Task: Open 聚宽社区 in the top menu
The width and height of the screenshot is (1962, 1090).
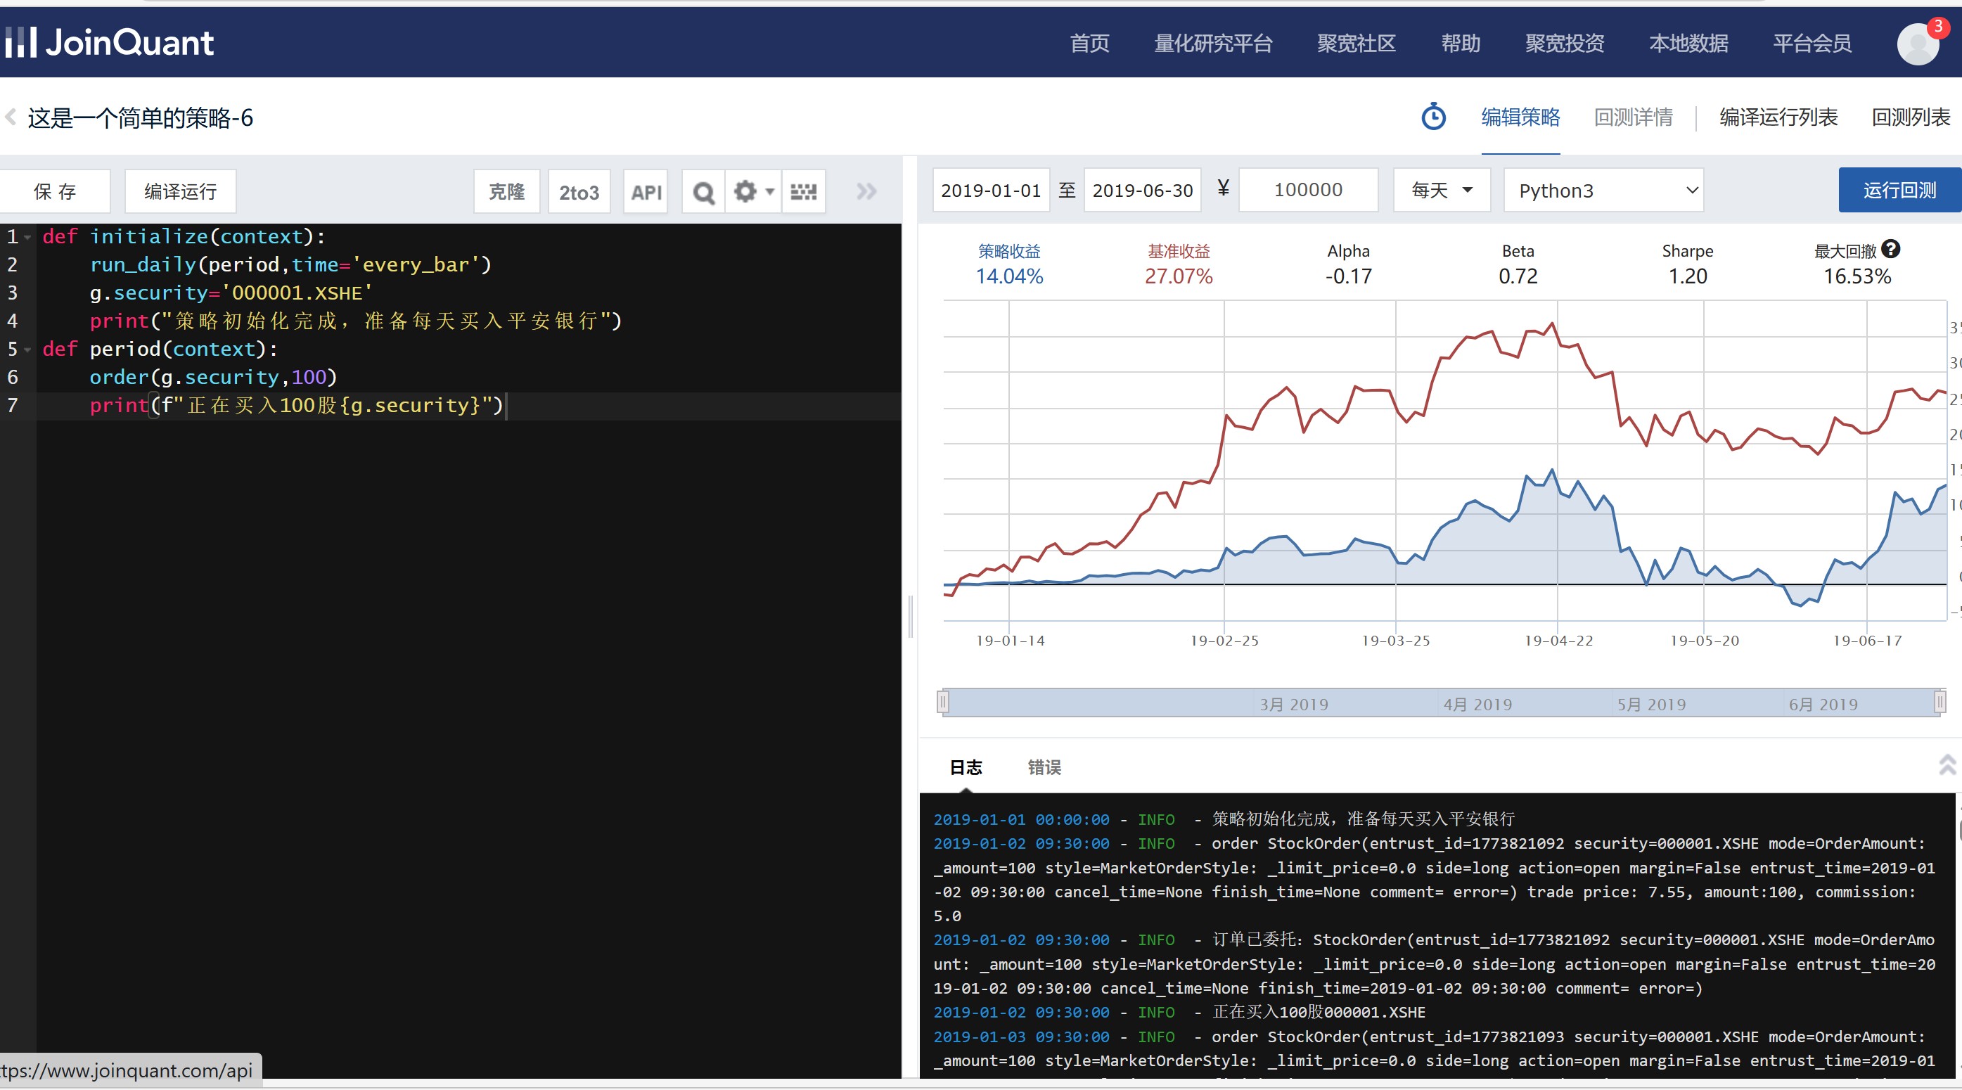Action: tap(1356, 44)
